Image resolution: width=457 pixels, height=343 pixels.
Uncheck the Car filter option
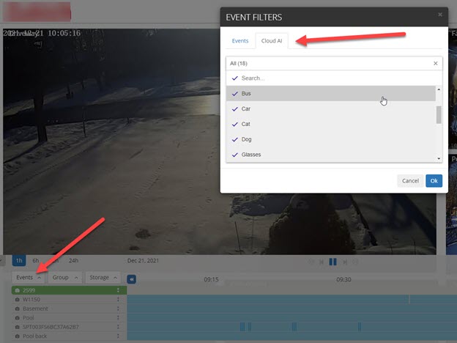(331, 108)
